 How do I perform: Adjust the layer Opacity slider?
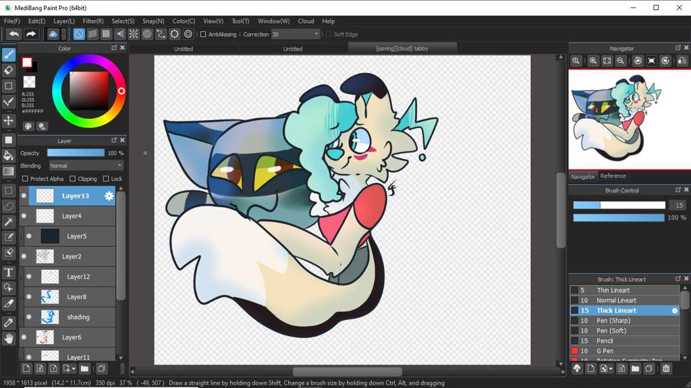tap(76, 153)
